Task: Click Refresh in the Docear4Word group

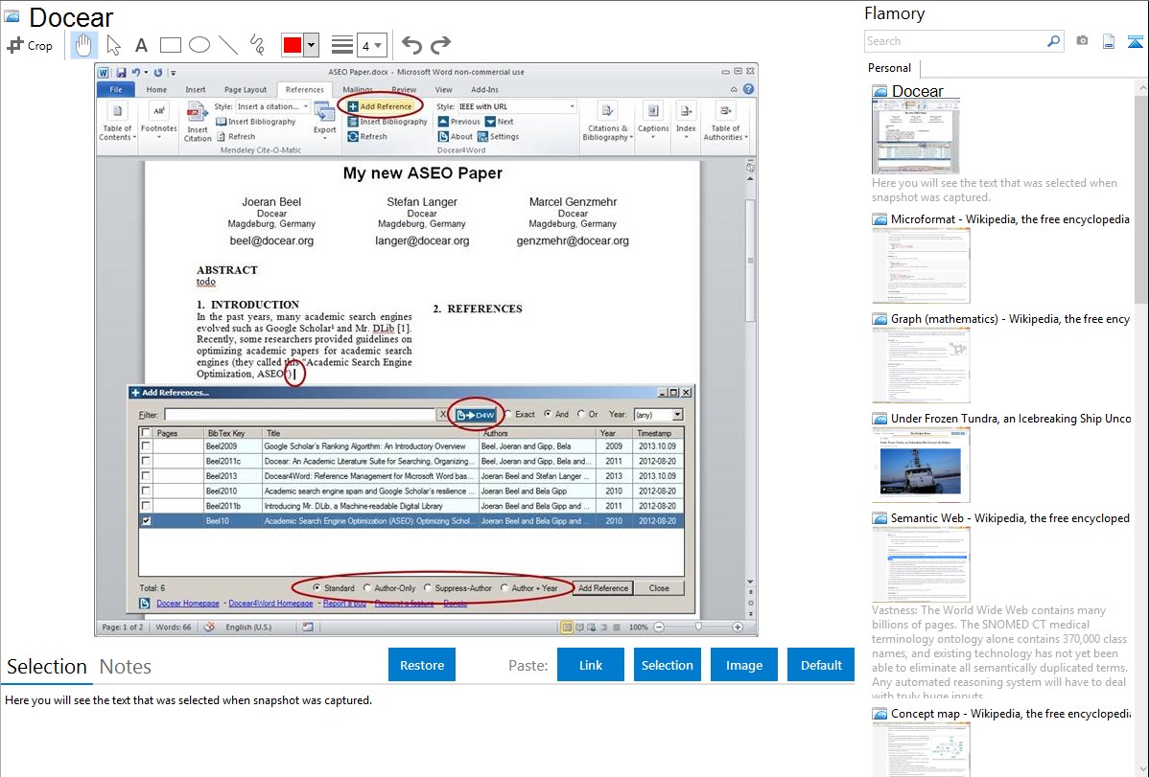Action: [367, 136]
